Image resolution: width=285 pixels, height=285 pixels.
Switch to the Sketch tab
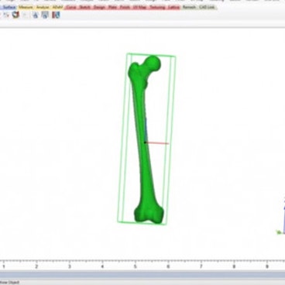84,8
